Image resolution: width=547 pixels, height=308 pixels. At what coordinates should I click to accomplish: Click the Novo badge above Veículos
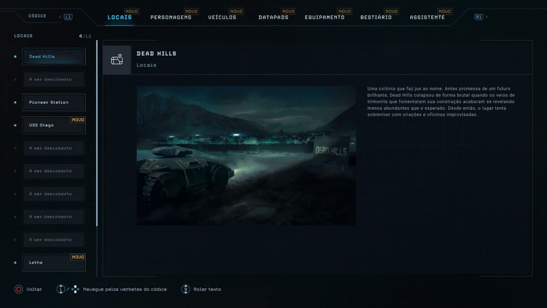click(236, 11)
